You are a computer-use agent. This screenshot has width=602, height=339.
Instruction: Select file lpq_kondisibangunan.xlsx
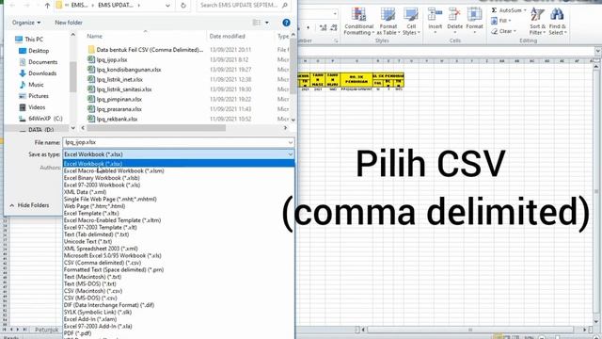[x=129, y=70]
